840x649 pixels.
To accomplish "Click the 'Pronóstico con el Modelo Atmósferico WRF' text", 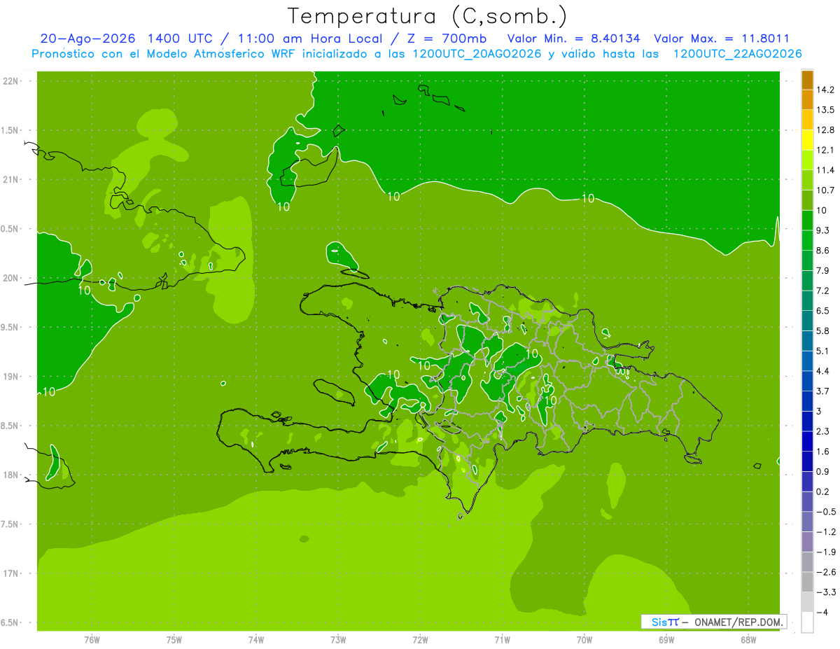I will point(164,54).
